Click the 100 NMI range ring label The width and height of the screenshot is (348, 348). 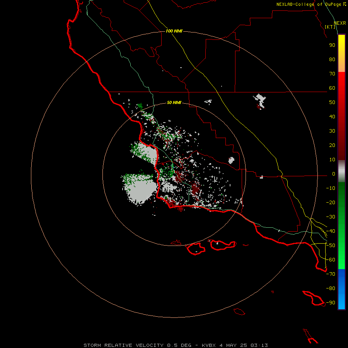174,31
